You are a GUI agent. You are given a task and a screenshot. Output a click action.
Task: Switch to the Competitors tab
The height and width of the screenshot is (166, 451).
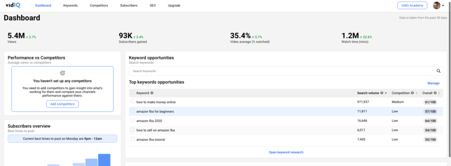99,5
